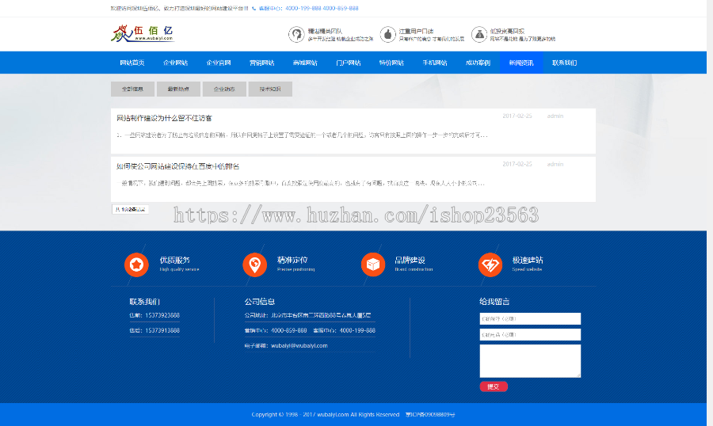Click the 伍佰亿 site logo
Image resolution: width=713 pixels, height=426 pixels.
tap(143, 33)
